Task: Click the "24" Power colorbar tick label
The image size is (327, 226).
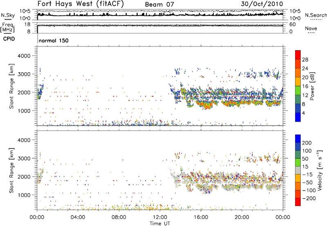Action: coord(305,69)
